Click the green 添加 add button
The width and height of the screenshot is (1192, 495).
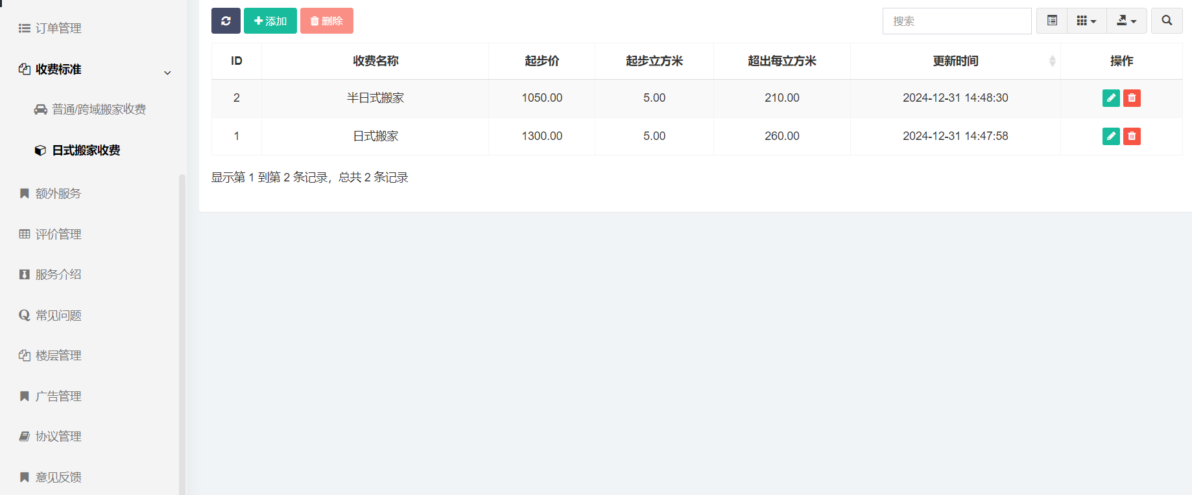(x=270, y=21)
